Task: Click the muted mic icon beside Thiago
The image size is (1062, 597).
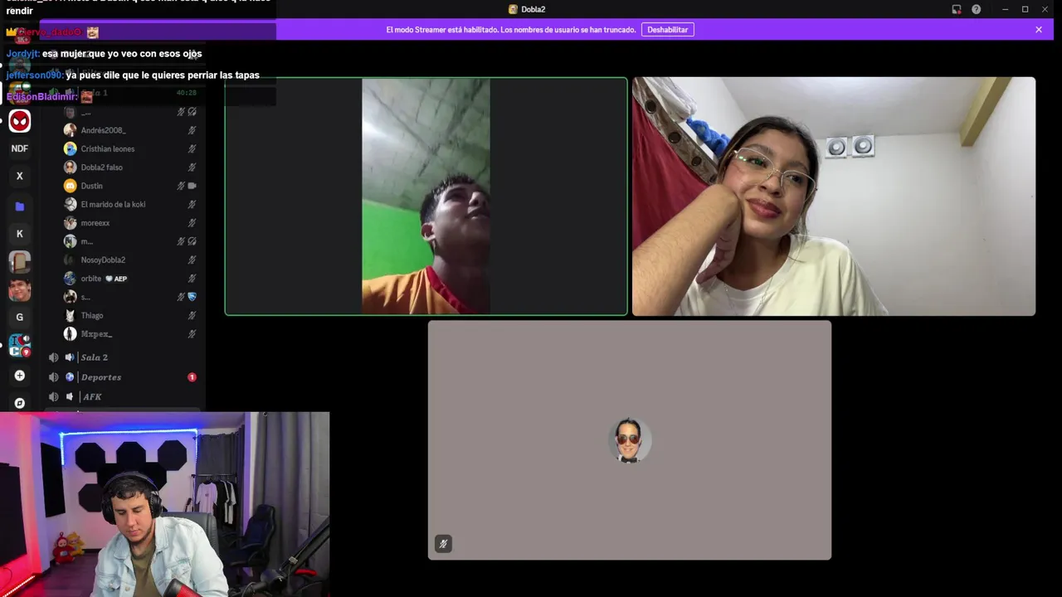Action: [x=192, y=315]
